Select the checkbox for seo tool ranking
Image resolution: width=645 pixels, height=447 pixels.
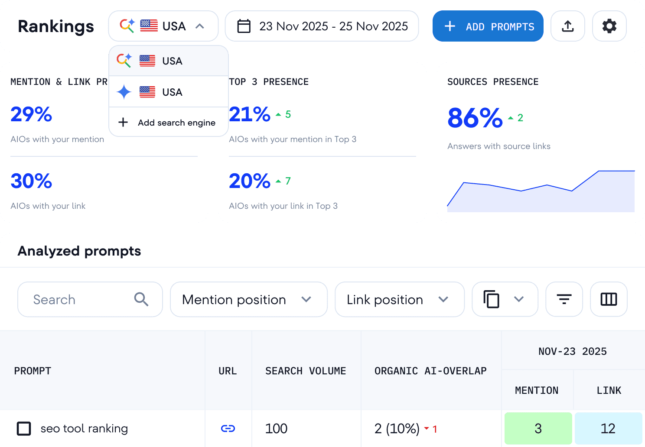24,428
